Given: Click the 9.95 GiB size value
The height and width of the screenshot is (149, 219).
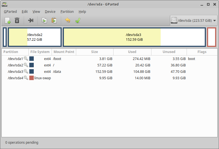Looking at the screenshot, I should (x=106, y=78).
